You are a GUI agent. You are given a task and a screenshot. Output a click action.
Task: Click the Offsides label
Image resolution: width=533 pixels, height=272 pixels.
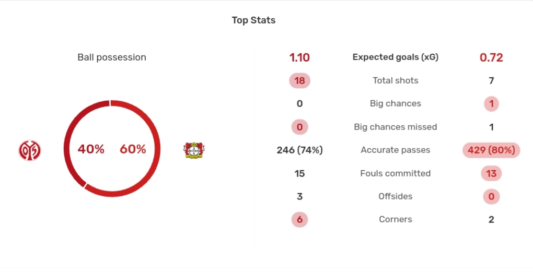tap(396, 196)
